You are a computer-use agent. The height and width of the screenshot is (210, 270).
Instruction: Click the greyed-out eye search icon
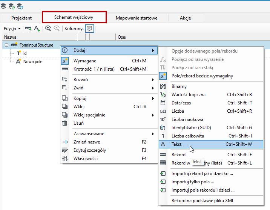[57, 28]
